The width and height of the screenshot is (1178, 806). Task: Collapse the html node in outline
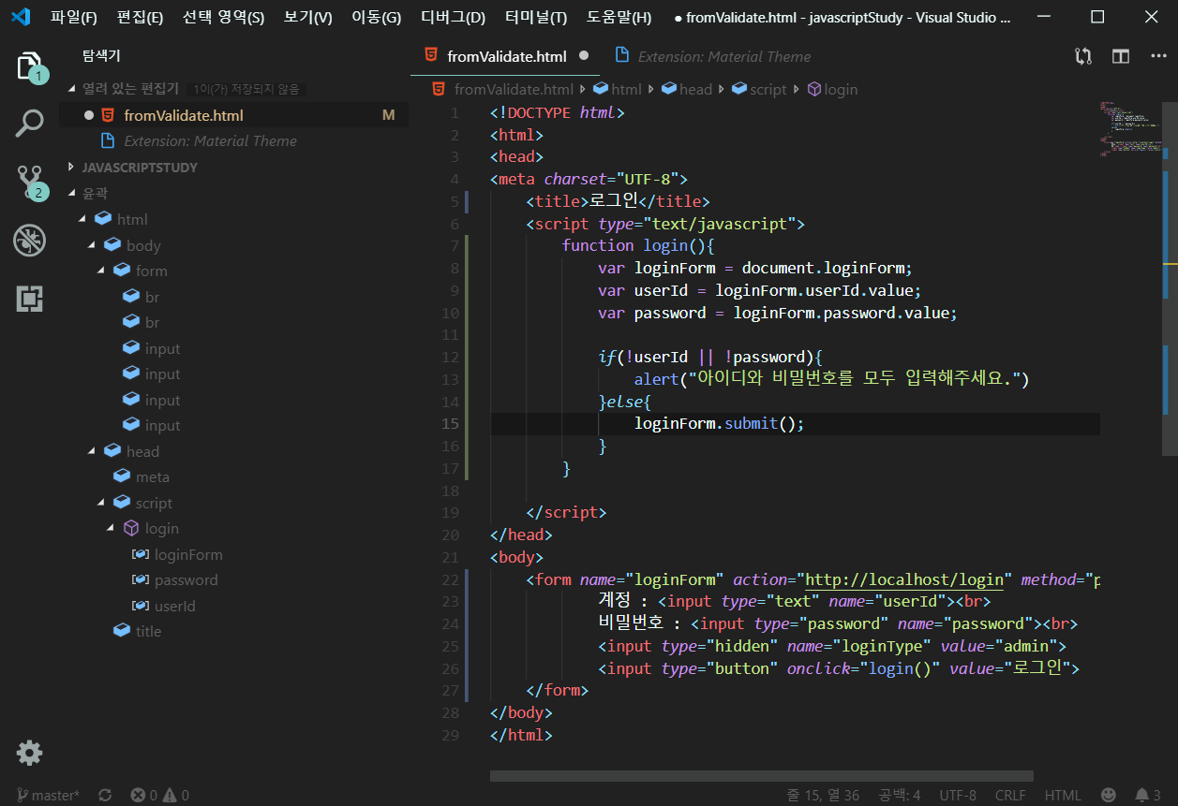pyautogui.click(x=82, y=220)
